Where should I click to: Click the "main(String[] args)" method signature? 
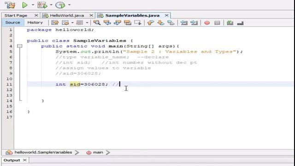[x=142, y=46]
